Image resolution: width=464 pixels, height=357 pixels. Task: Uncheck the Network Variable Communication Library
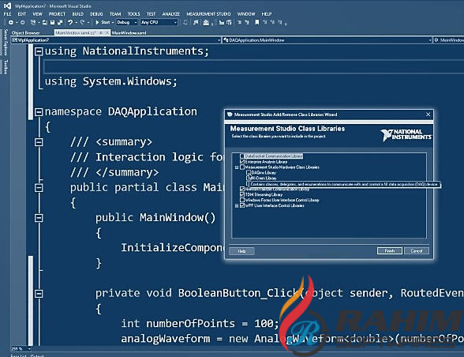[242, 189]
